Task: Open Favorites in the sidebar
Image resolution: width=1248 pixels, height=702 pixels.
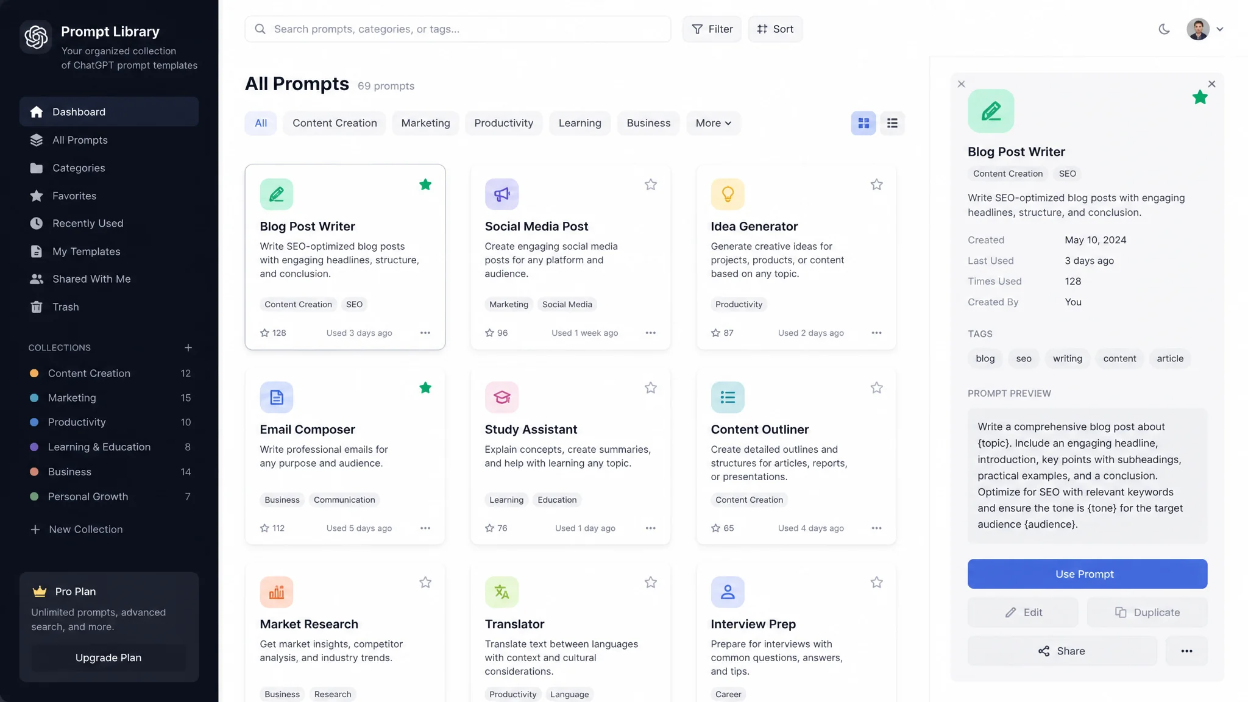Action: click(x=109, y=196)
